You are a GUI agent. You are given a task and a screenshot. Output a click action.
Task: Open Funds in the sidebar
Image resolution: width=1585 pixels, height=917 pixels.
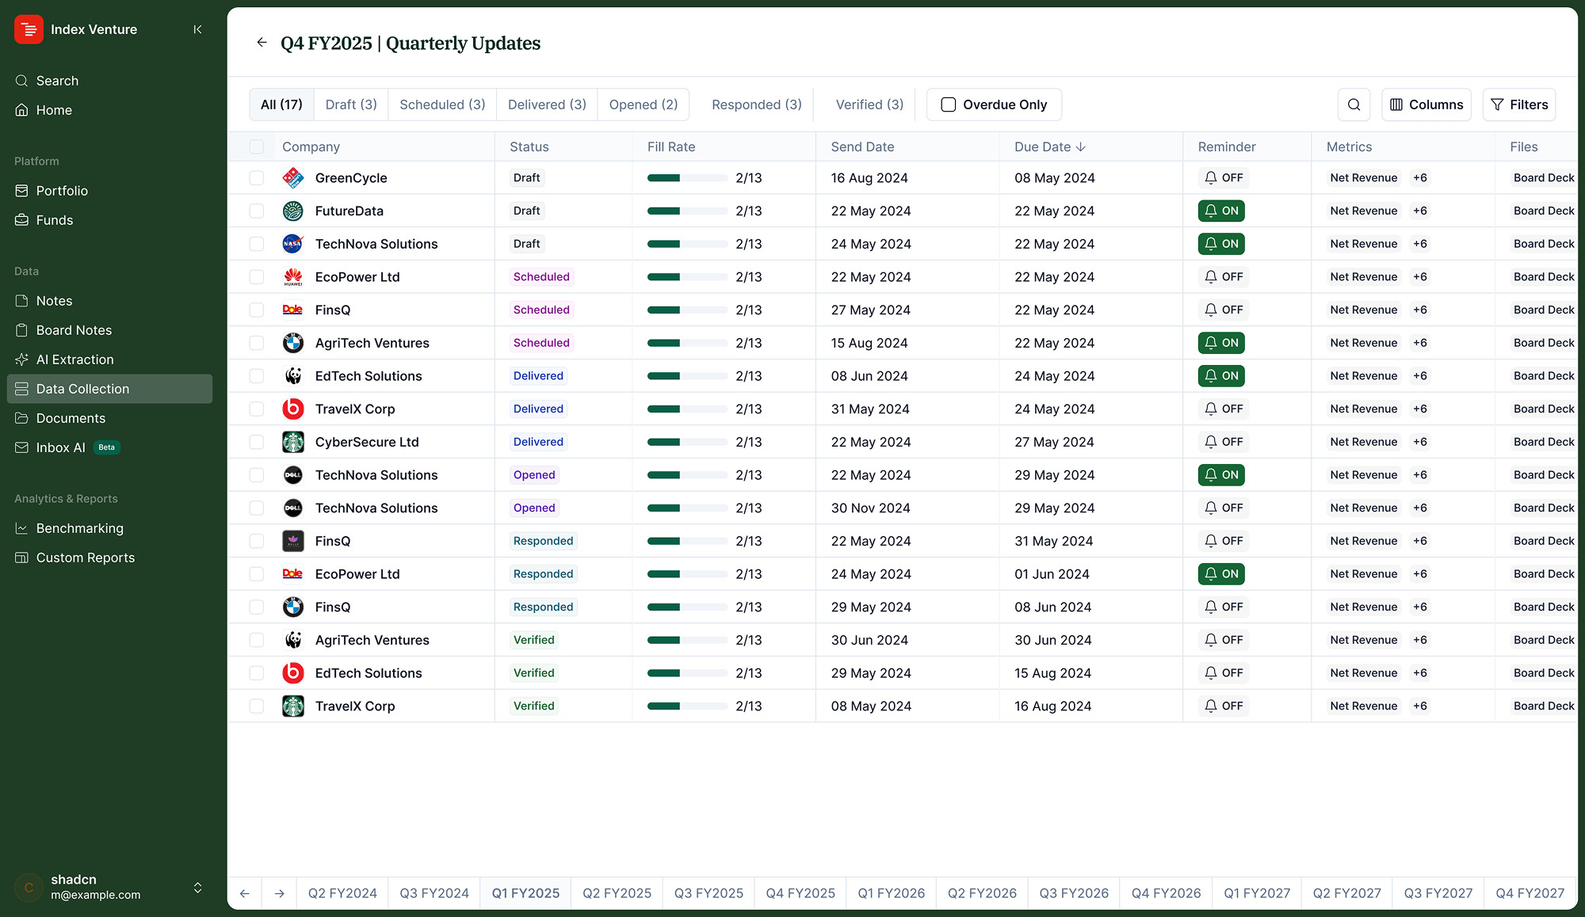click(109, 220)
